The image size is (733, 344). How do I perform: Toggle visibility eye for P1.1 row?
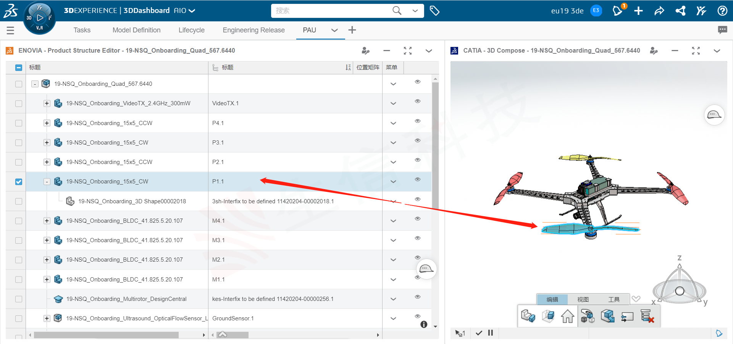tap(418, 179)
